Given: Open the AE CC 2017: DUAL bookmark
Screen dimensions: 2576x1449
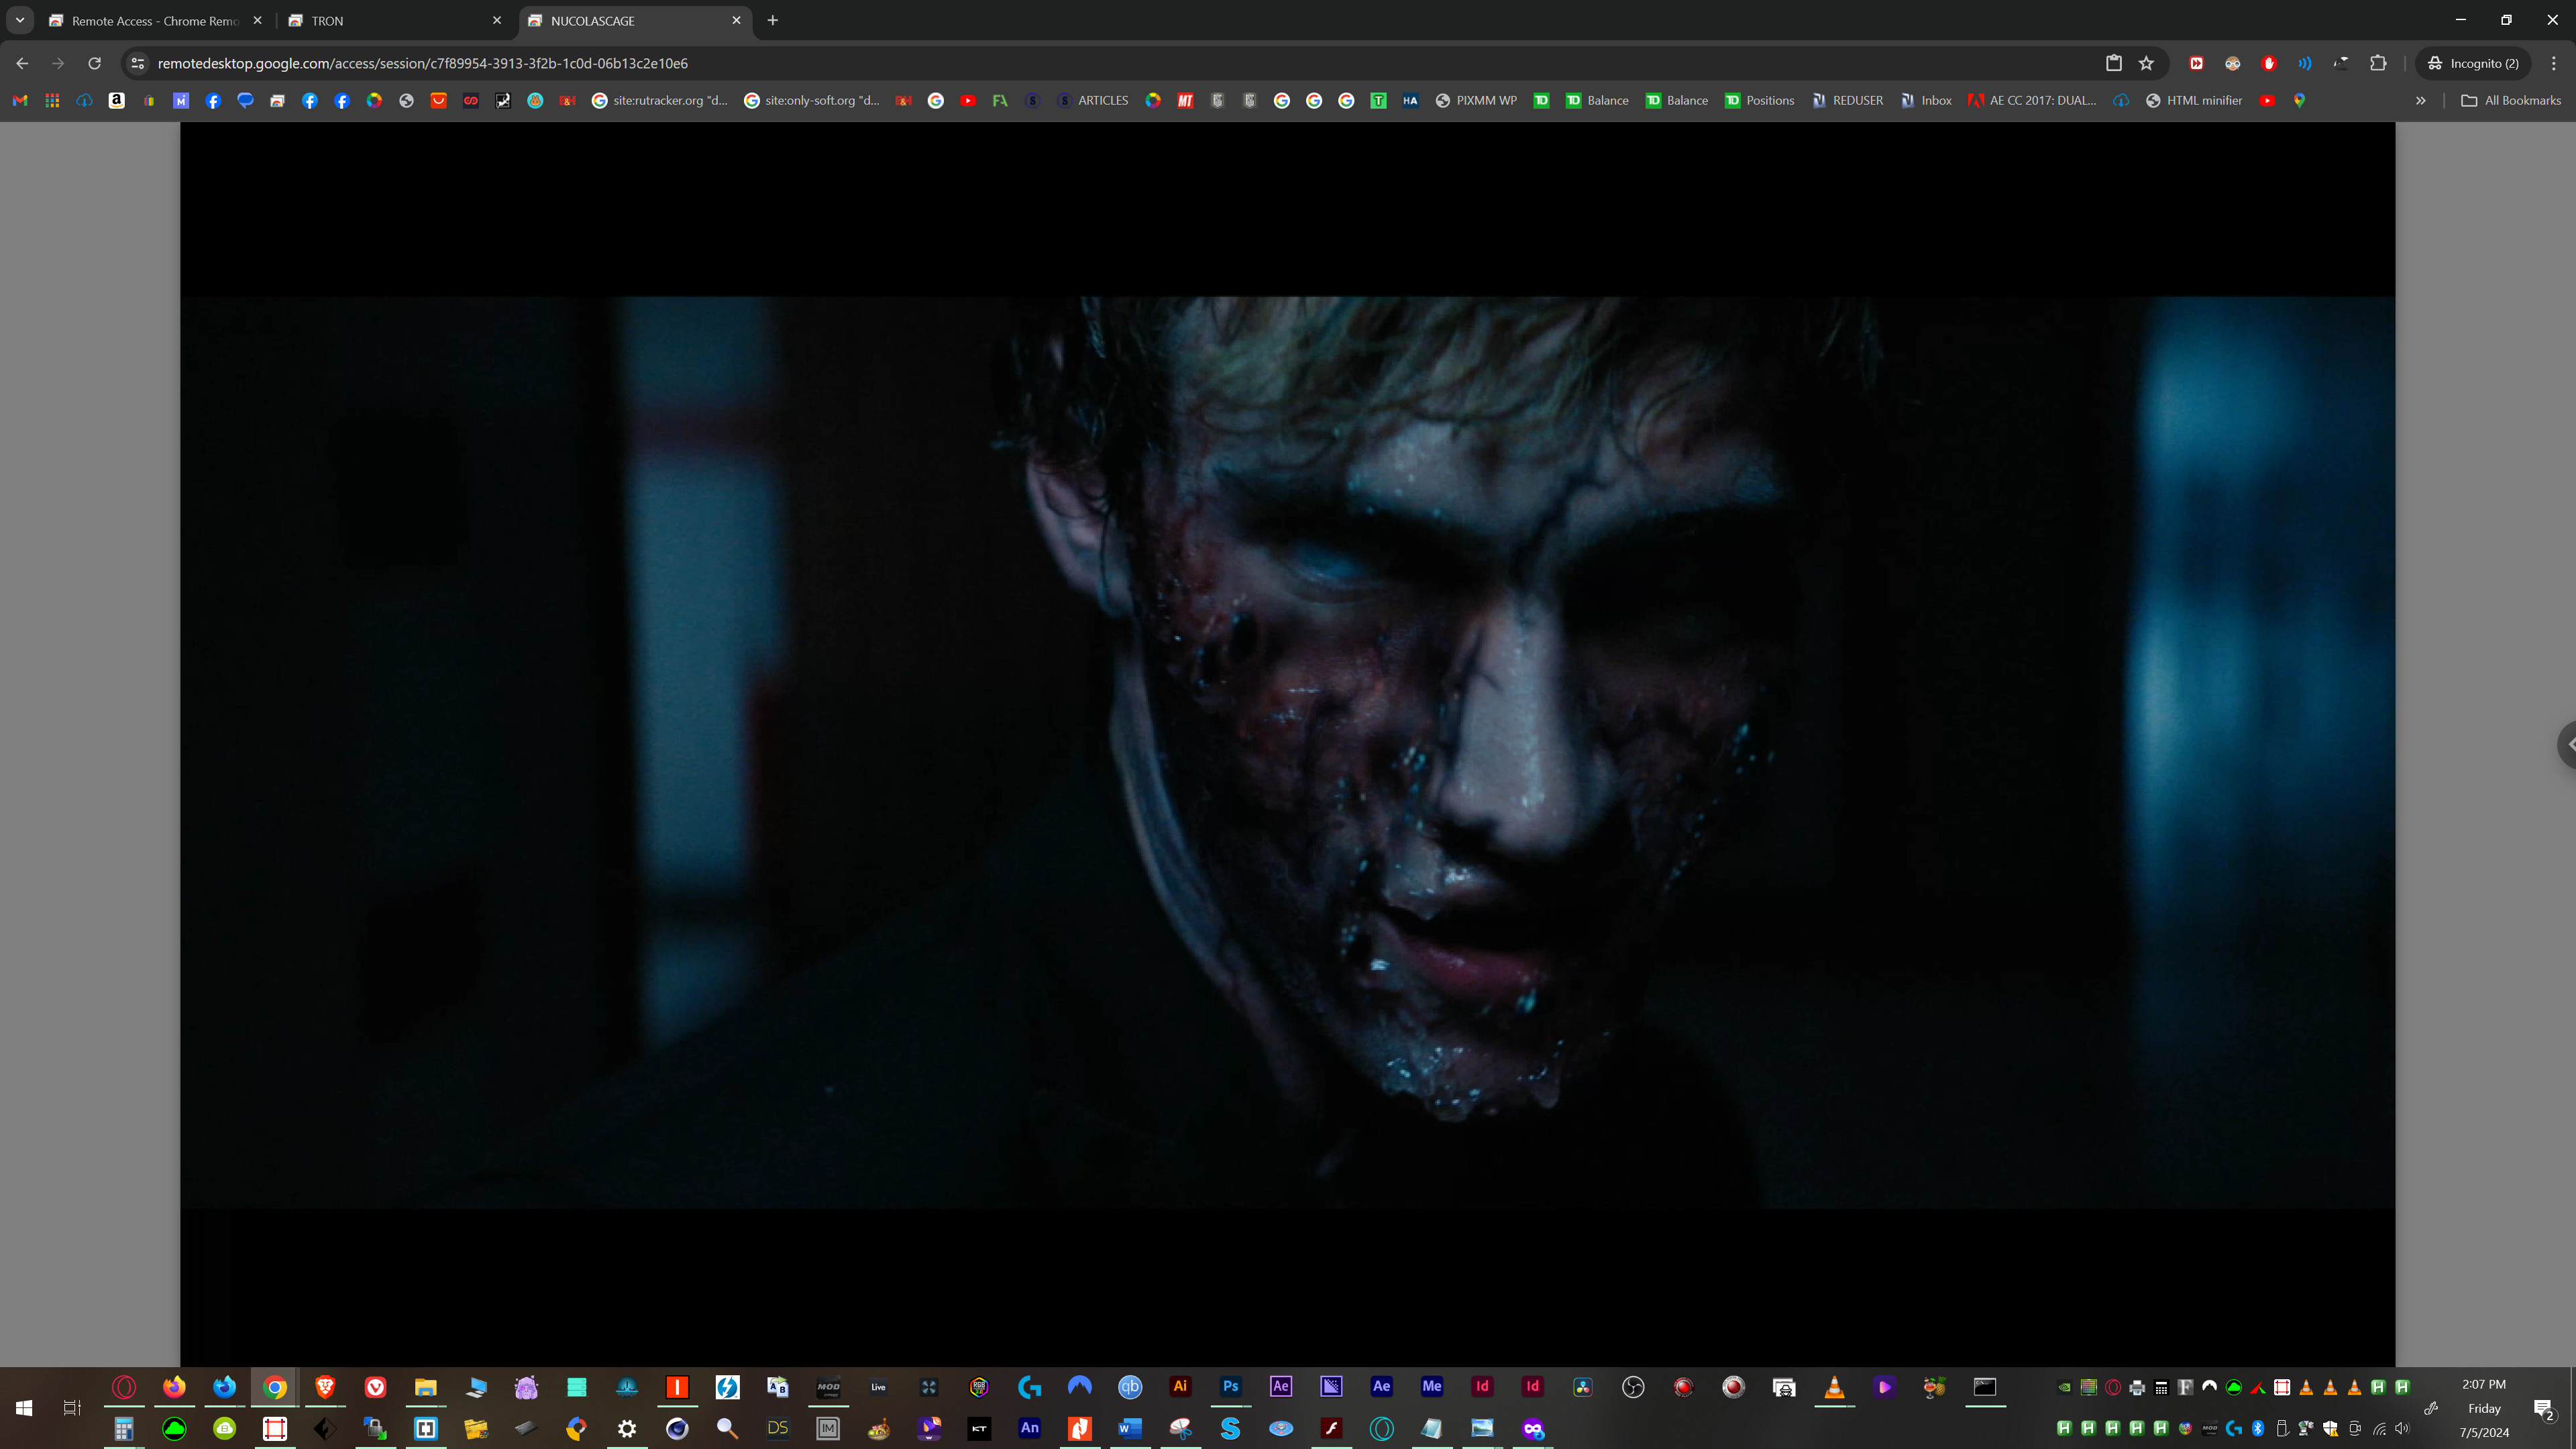Looking at the screenshot, I should (x=2032, y=100).
